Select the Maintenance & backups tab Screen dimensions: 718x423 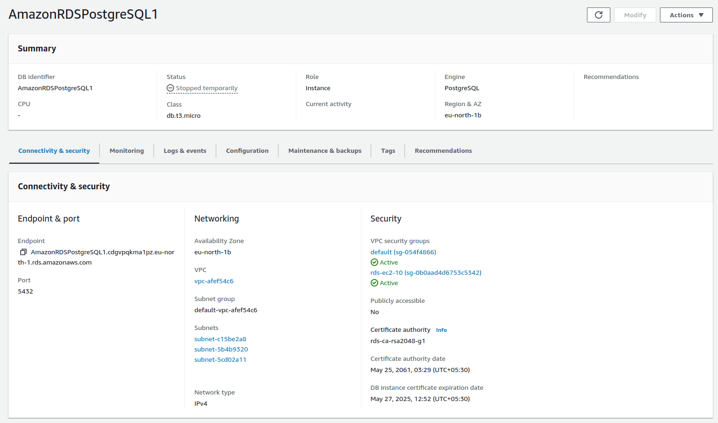(325, 151)
